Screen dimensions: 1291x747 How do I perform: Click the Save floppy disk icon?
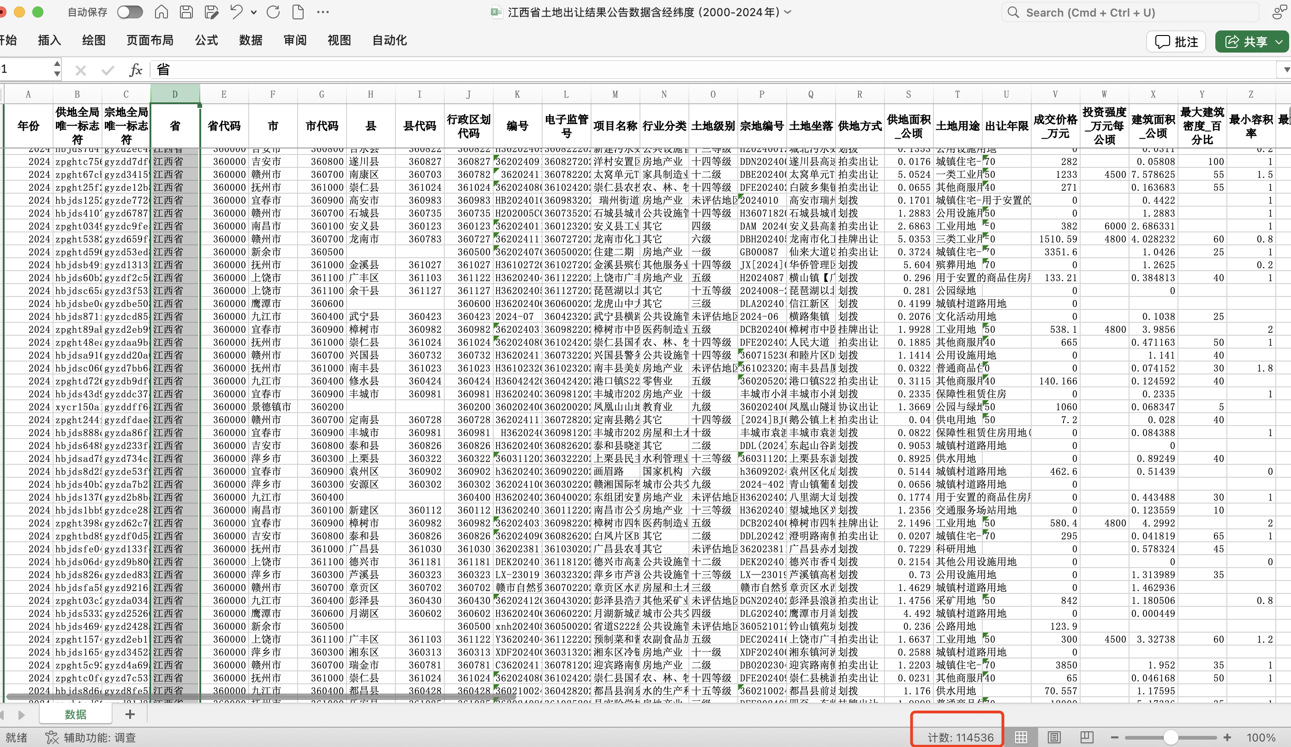click(x=186, y=12)
